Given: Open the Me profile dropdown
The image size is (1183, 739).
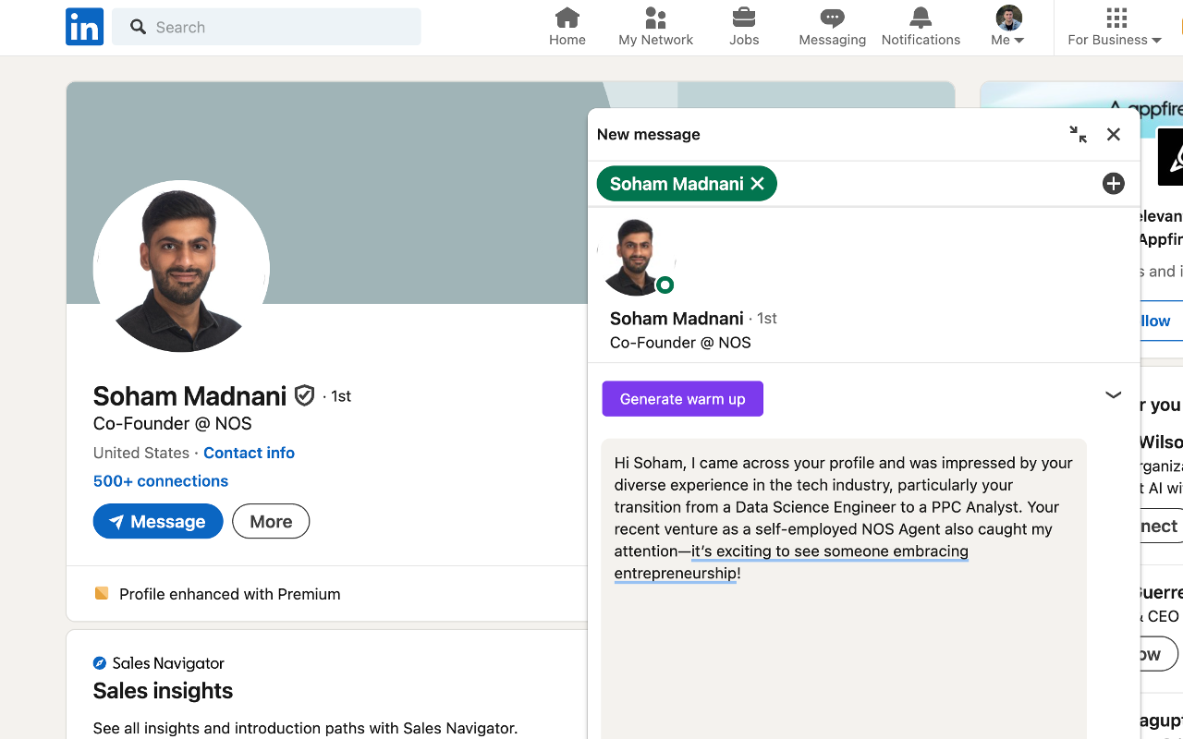Looking at the screenshot, I should pyautogui.click(x=1007, y=27).
